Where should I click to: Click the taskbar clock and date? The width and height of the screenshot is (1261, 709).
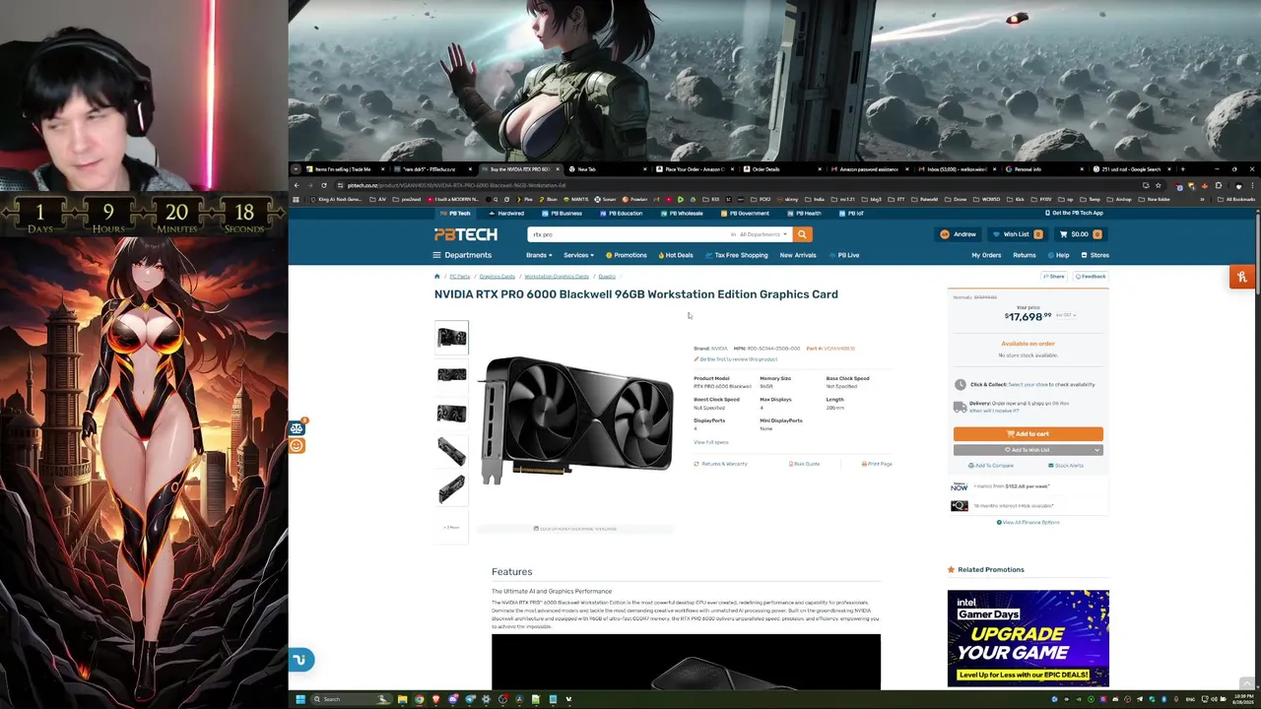pyautogui.click(x=1243, y=699)
